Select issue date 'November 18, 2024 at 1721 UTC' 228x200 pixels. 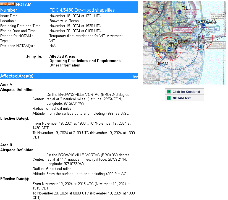75,16
